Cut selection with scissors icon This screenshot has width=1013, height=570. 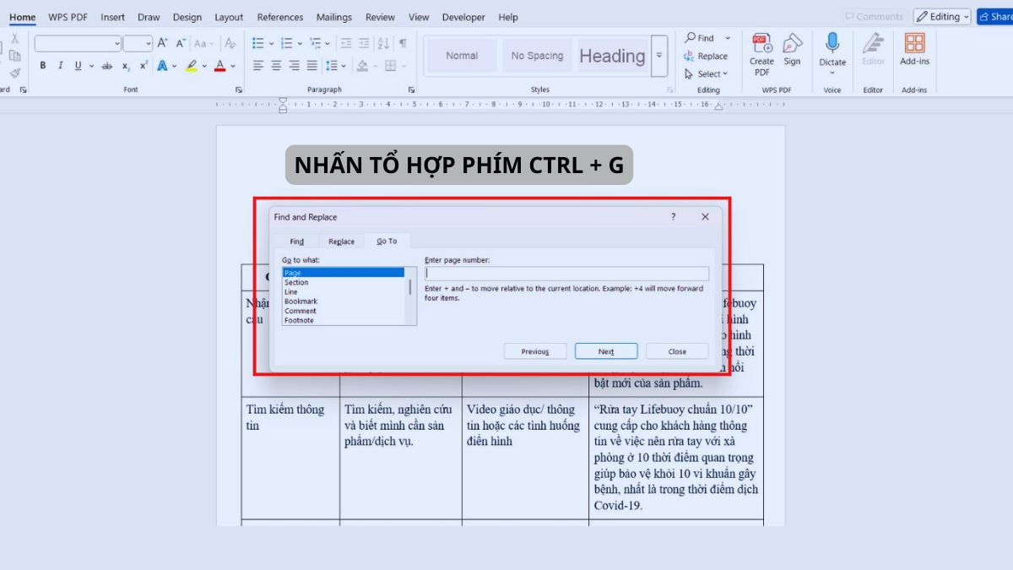14,39
